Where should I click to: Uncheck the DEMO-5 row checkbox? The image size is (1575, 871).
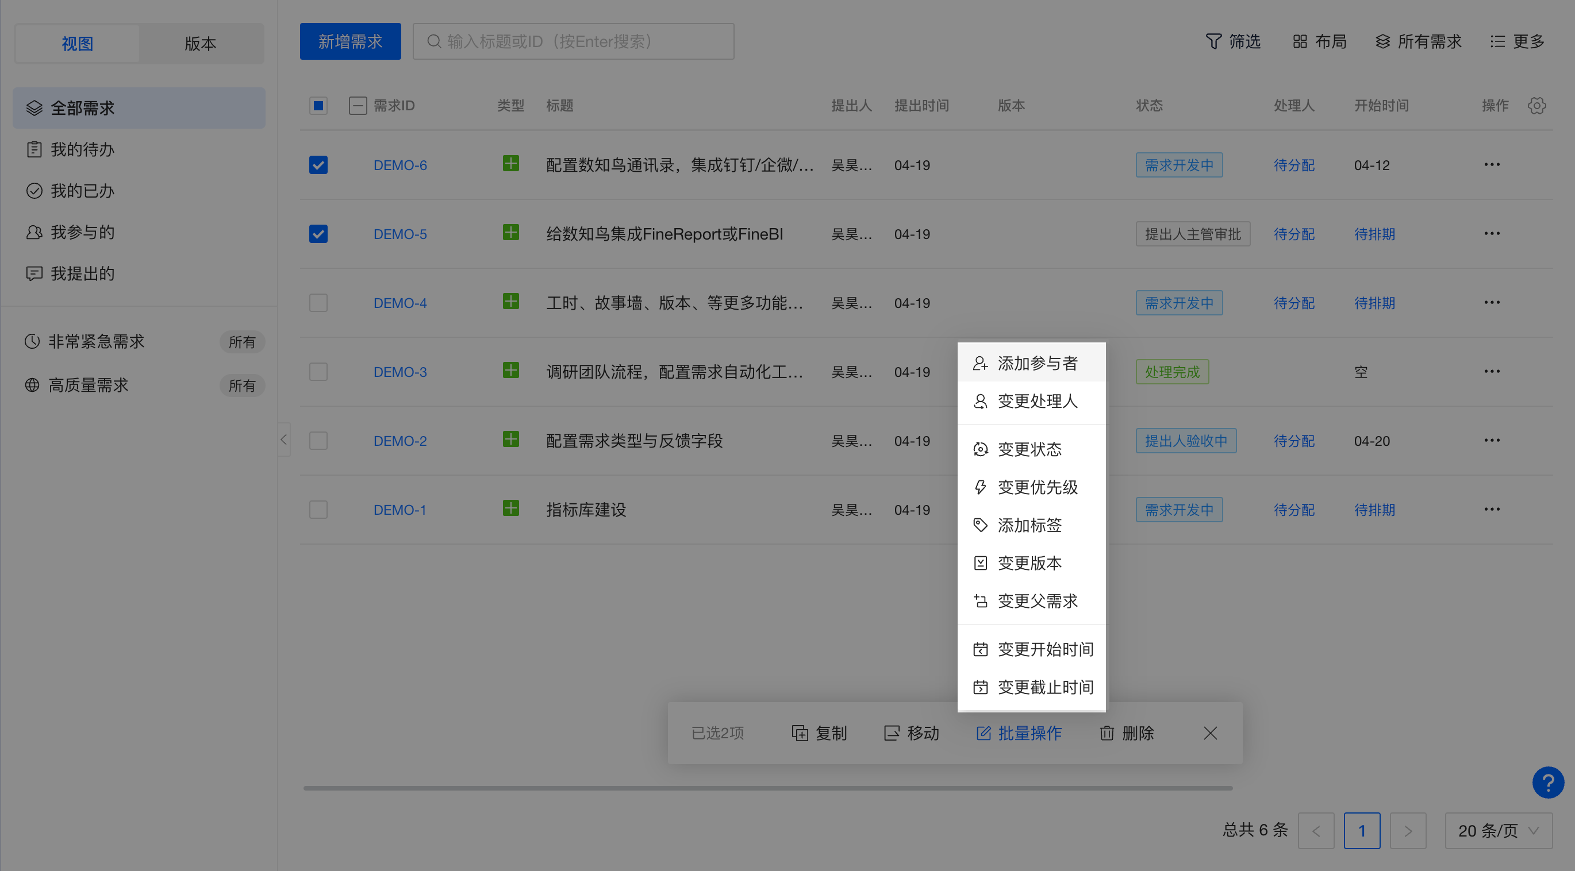pyautogui.click(x=318, y=234)
